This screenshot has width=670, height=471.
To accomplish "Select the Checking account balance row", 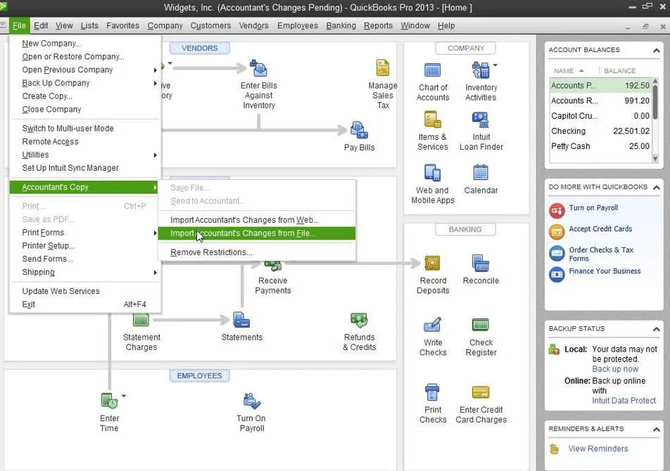I will tap(600, 131).
